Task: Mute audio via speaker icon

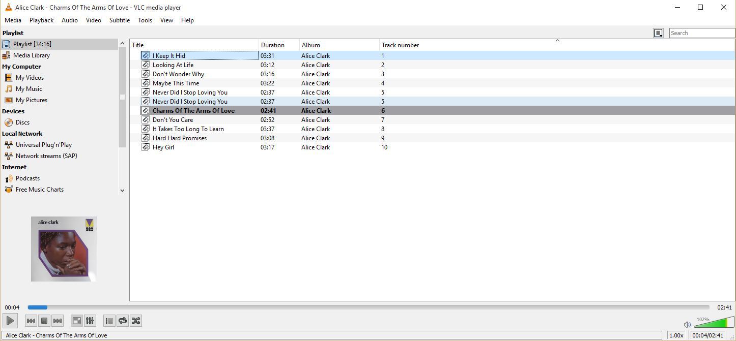Action: [x=687, y=324]
